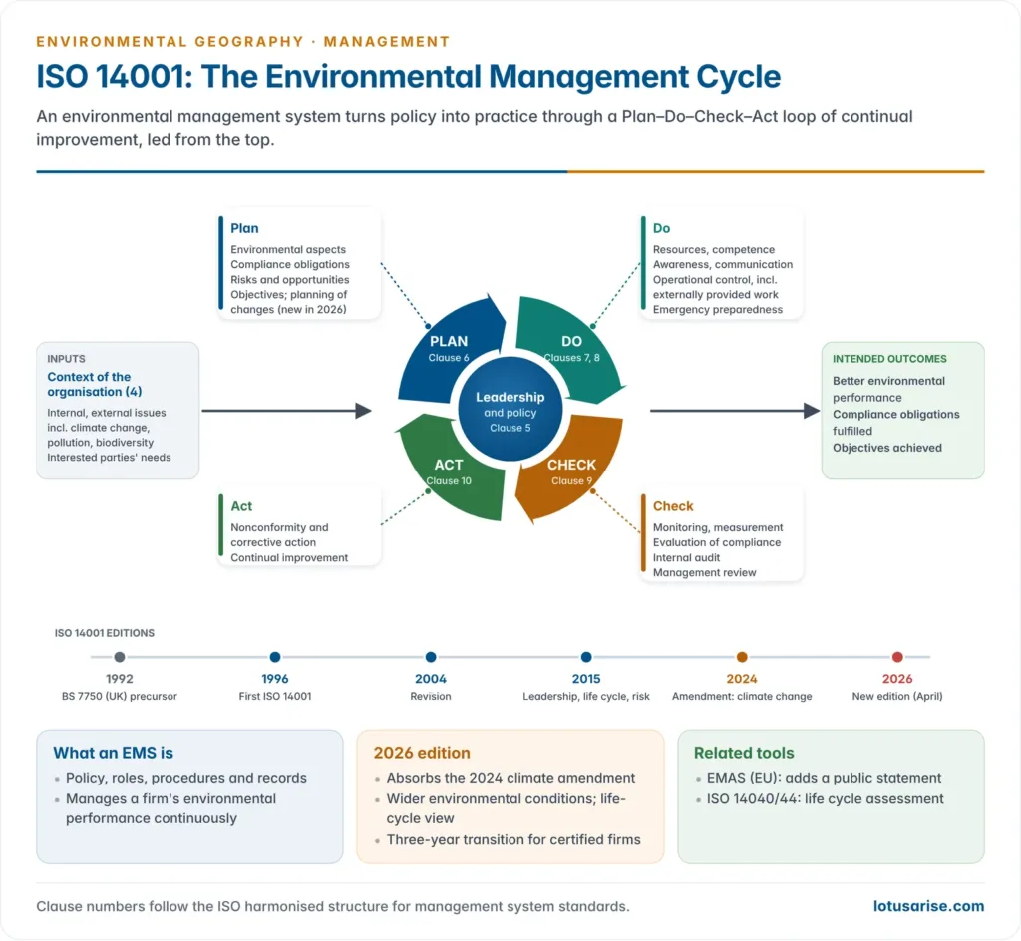This screenshot has width=1021, height=941.
Task: Click 'BS 7750 (UK) precursor' text
Action: tap(120, 697)
